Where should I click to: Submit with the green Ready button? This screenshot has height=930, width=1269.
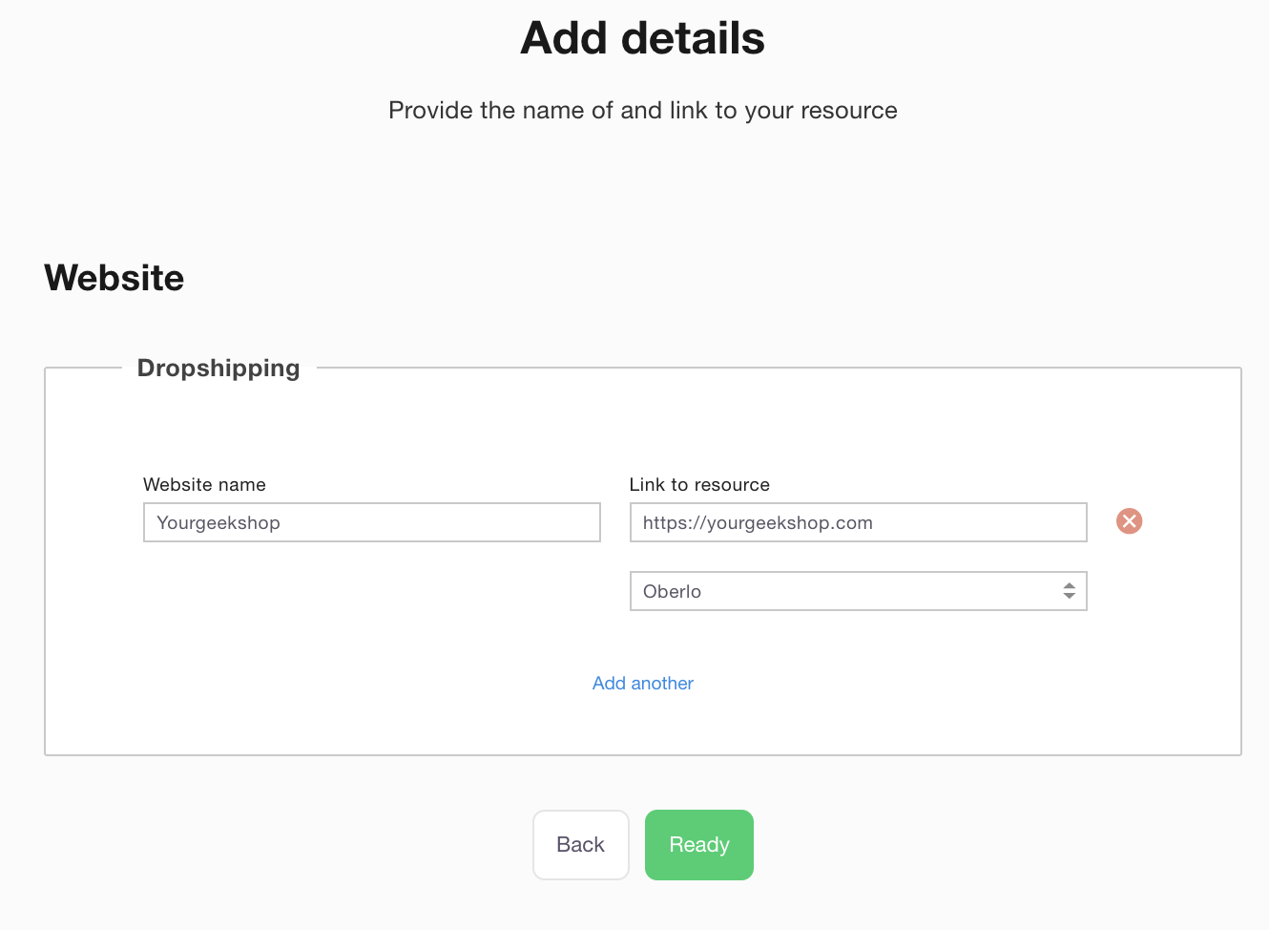[x=699, y=845]
